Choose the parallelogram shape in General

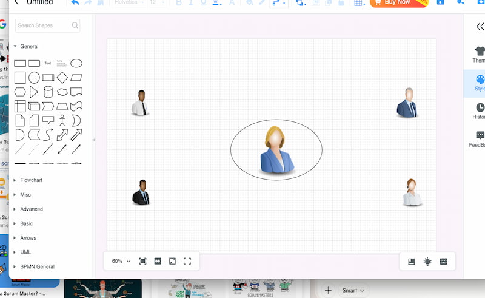(x=76, y=78)
